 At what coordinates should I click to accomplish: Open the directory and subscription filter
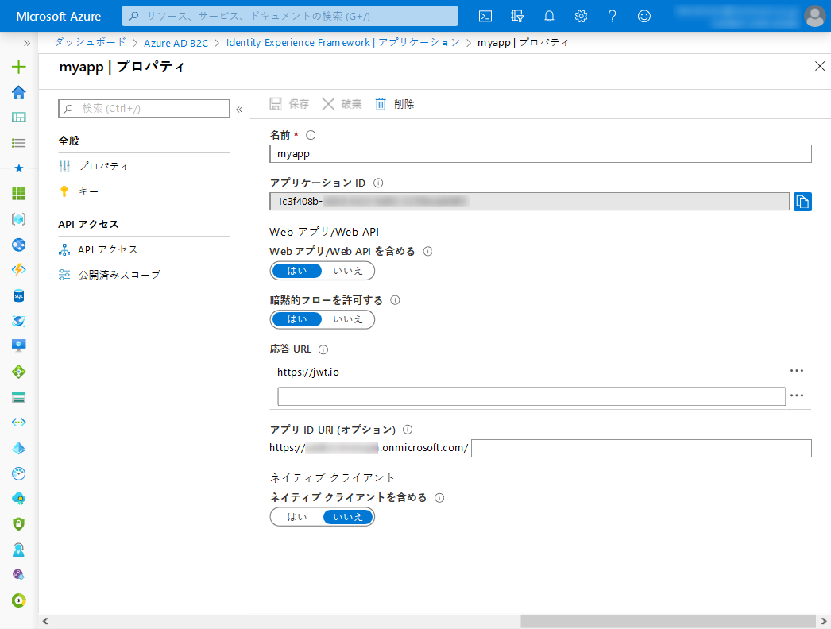[517, 16]
